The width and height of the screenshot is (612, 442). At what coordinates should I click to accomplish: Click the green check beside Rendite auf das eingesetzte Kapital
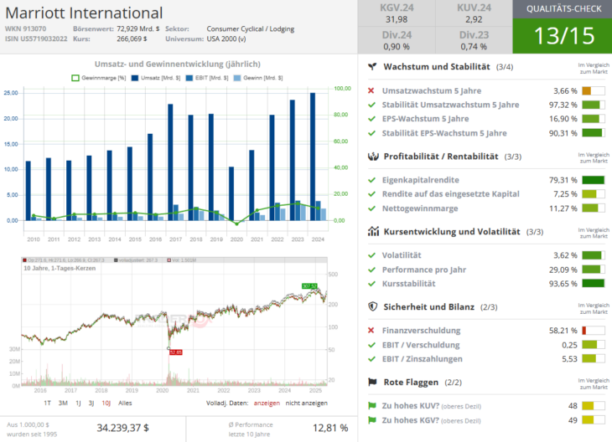371,194
